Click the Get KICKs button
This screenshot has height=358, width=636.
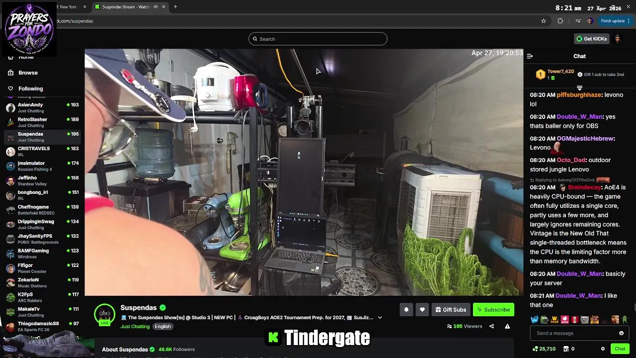click(x=591, y=39)
